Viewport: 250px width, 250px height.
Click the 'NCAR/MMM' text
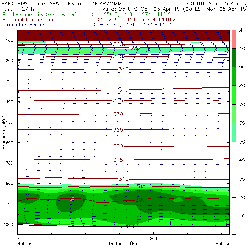[107, 4]
